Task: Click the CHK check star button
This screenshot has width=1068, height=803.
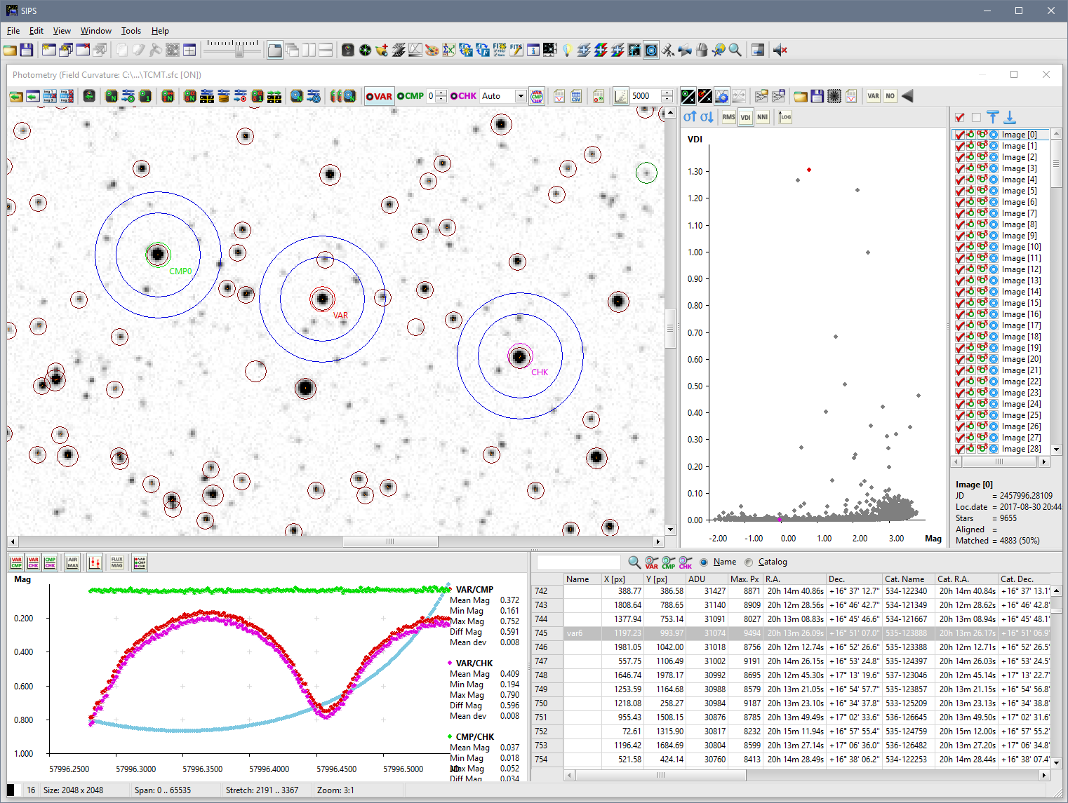Action: (463, 96)
